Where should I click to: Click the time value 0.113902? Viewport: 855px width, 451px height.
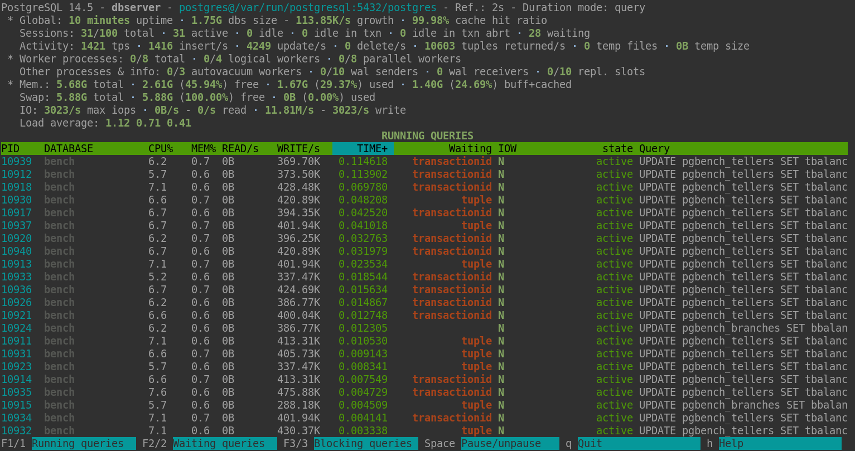coord(363,174)
